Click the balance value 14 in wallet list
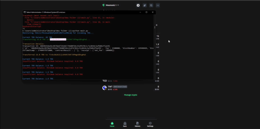Image resolution: width=260 pixels, height=129 pixels. [158, 36]
